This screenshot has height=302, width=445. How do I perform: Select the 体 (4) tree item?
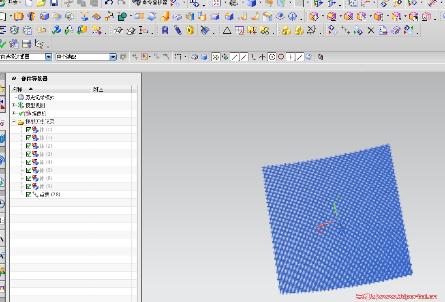[x=46, y=162]
